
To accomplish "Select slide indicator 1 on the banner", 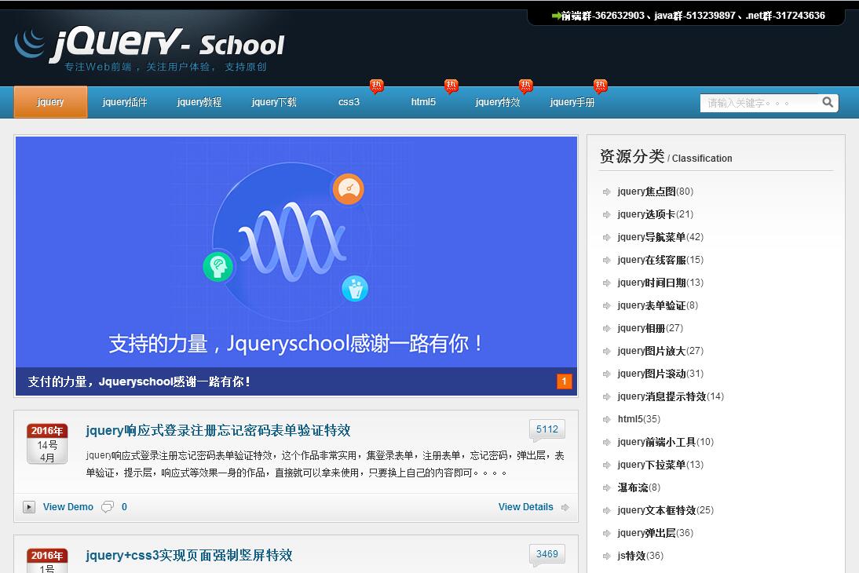I will click(564, 381).
